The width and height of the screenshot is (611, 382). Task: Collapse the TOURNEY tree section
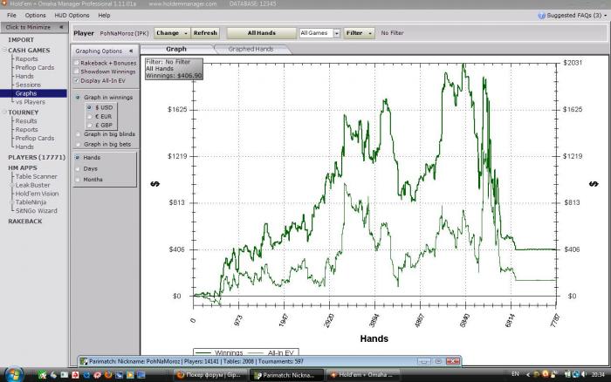tap(5, 113)
